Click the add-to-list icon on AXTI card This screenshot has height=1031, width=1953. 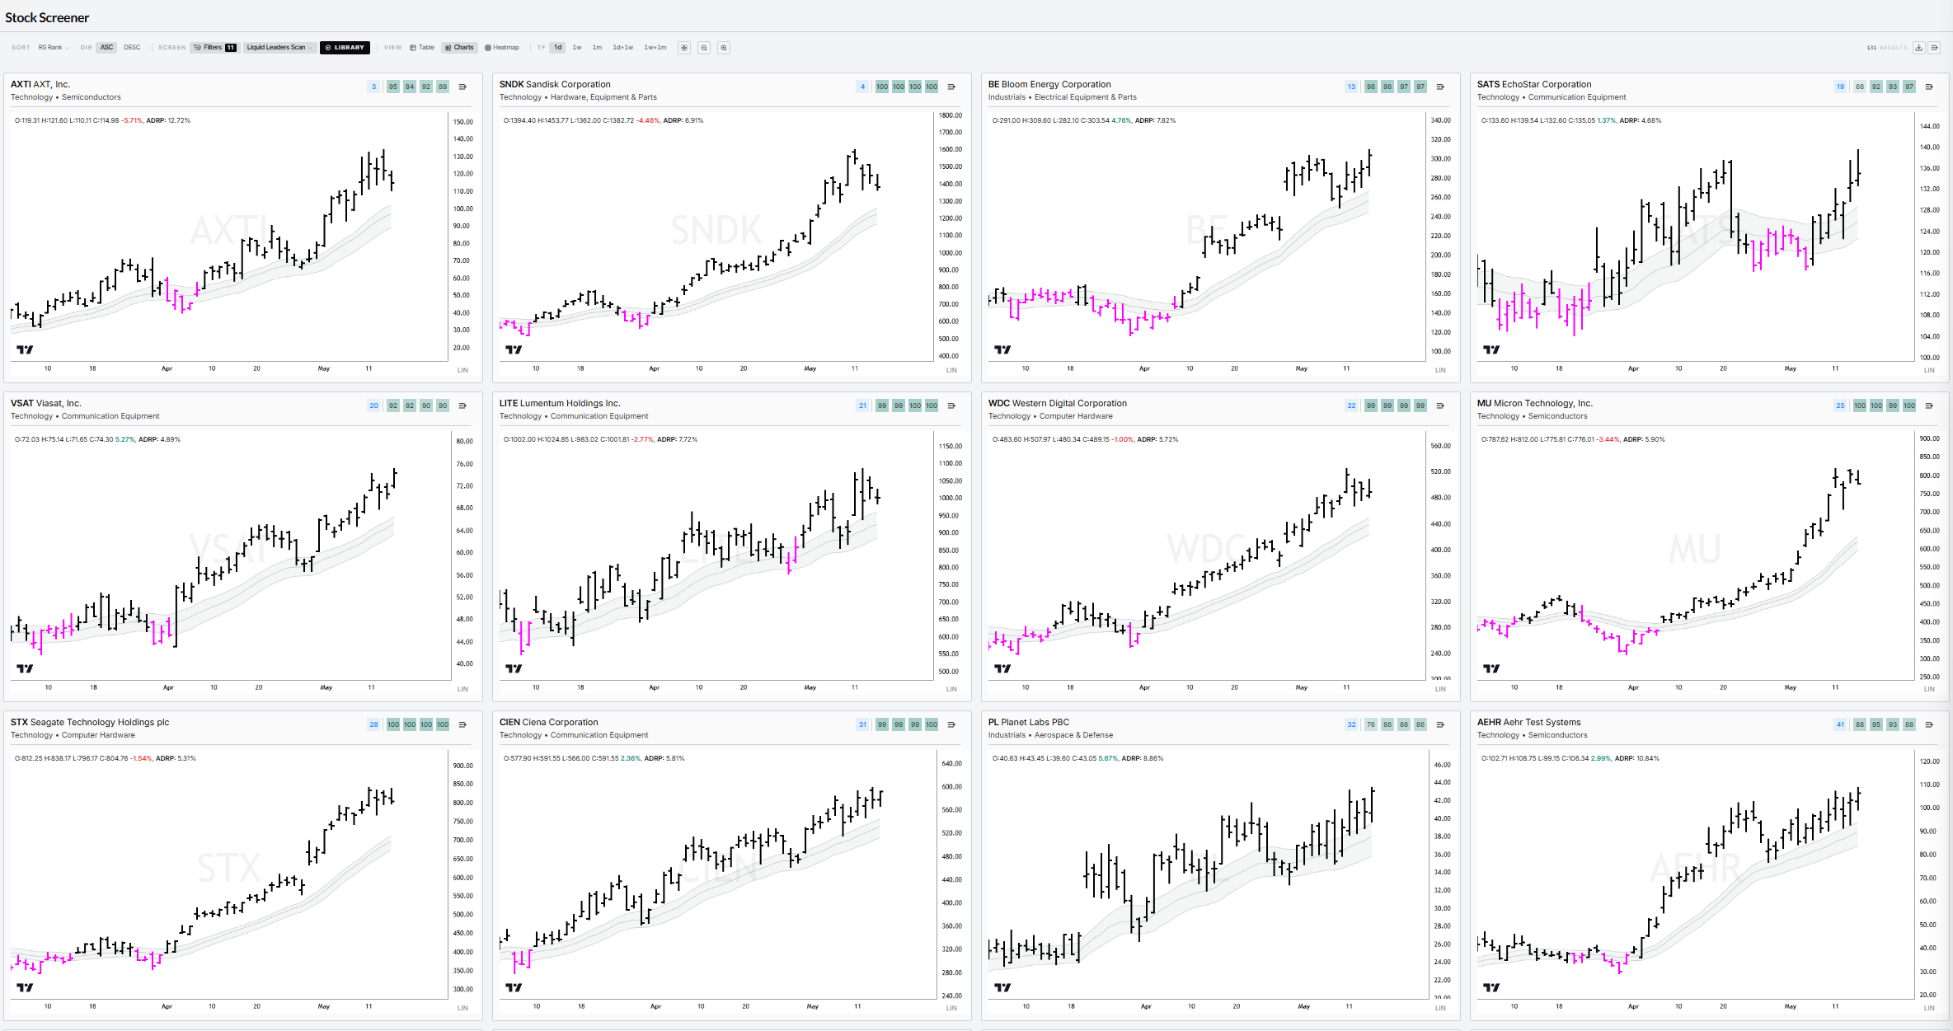(x=462, y=87)
